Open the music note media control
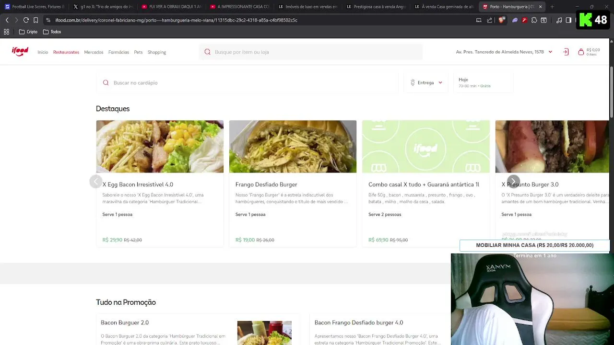The height and width of the screenshot is (345, 614). tap(559, 20)
